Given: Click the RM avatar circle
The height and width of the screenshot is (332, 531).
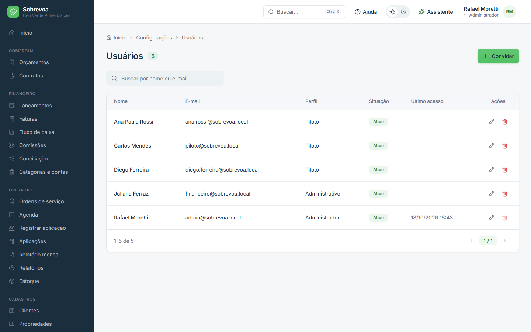Looking at the screenshot, I should tap(510, 12).
